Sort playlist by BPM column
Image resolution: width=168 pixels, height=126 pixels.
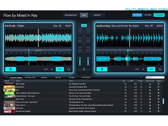(x=132, y=81)
